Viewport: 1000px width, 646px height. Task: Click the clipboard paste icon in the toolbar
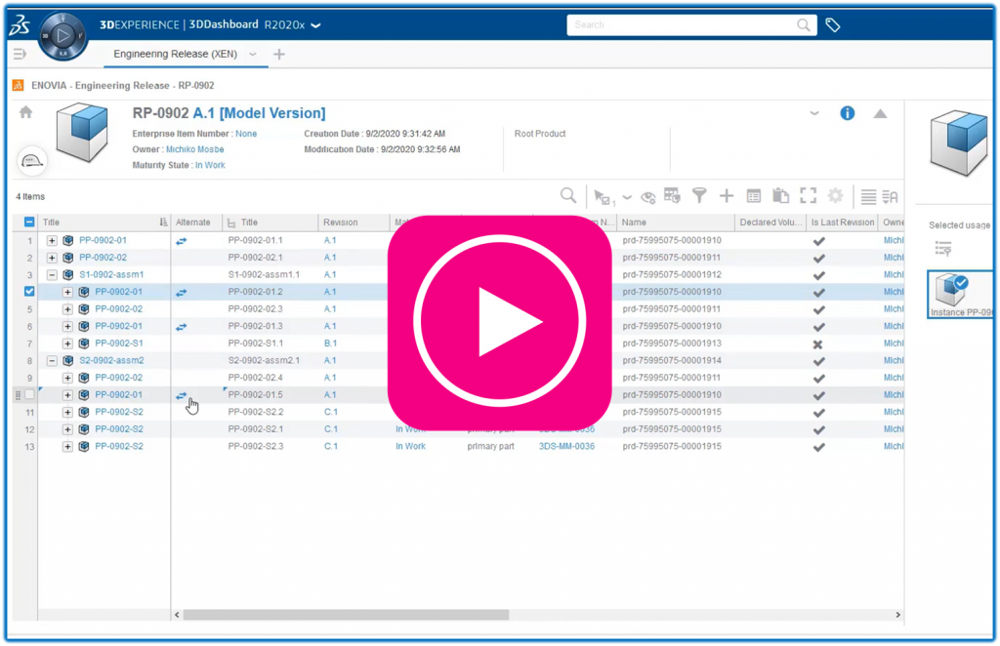[x=781, y=195]
